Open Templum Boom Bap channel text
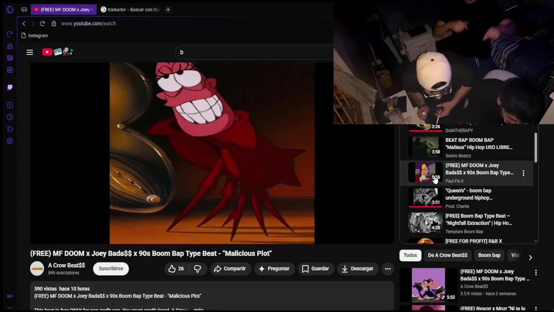Screen dimensions: 554x312 [464, 231]
